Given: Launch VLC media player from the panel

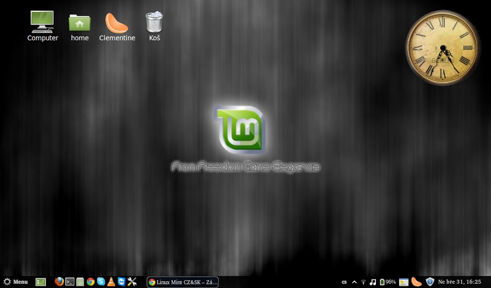Looking at the screenshot, I should pyautogui.click(x=111, y=282).
